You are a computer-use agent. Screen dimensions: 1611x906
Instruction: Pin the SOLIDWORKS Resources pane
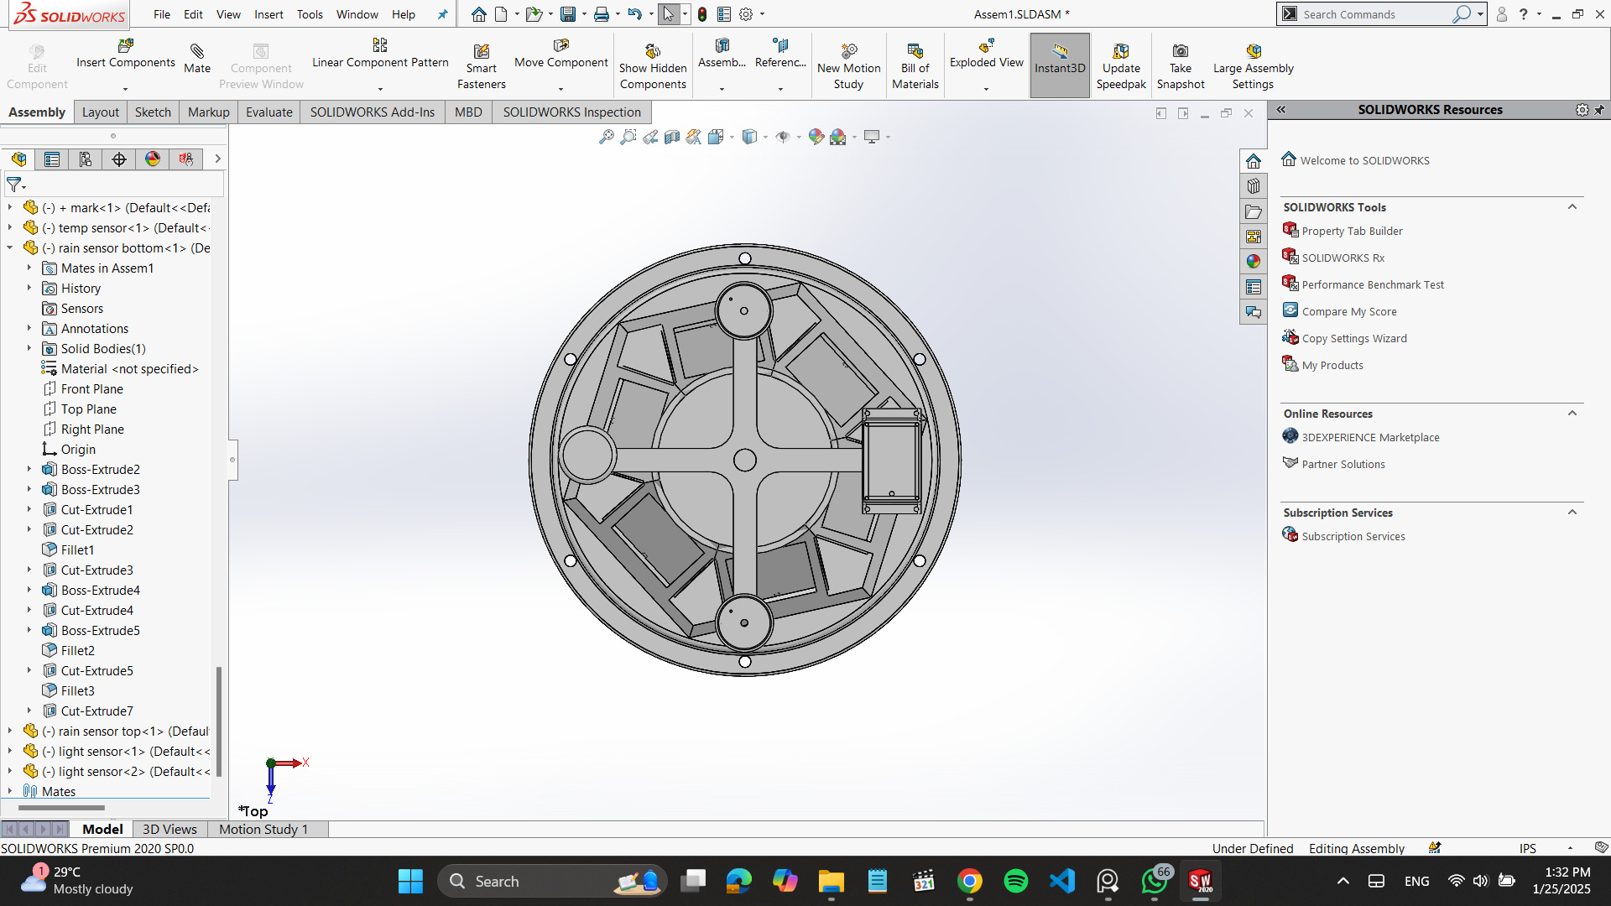coord(1599,110)
